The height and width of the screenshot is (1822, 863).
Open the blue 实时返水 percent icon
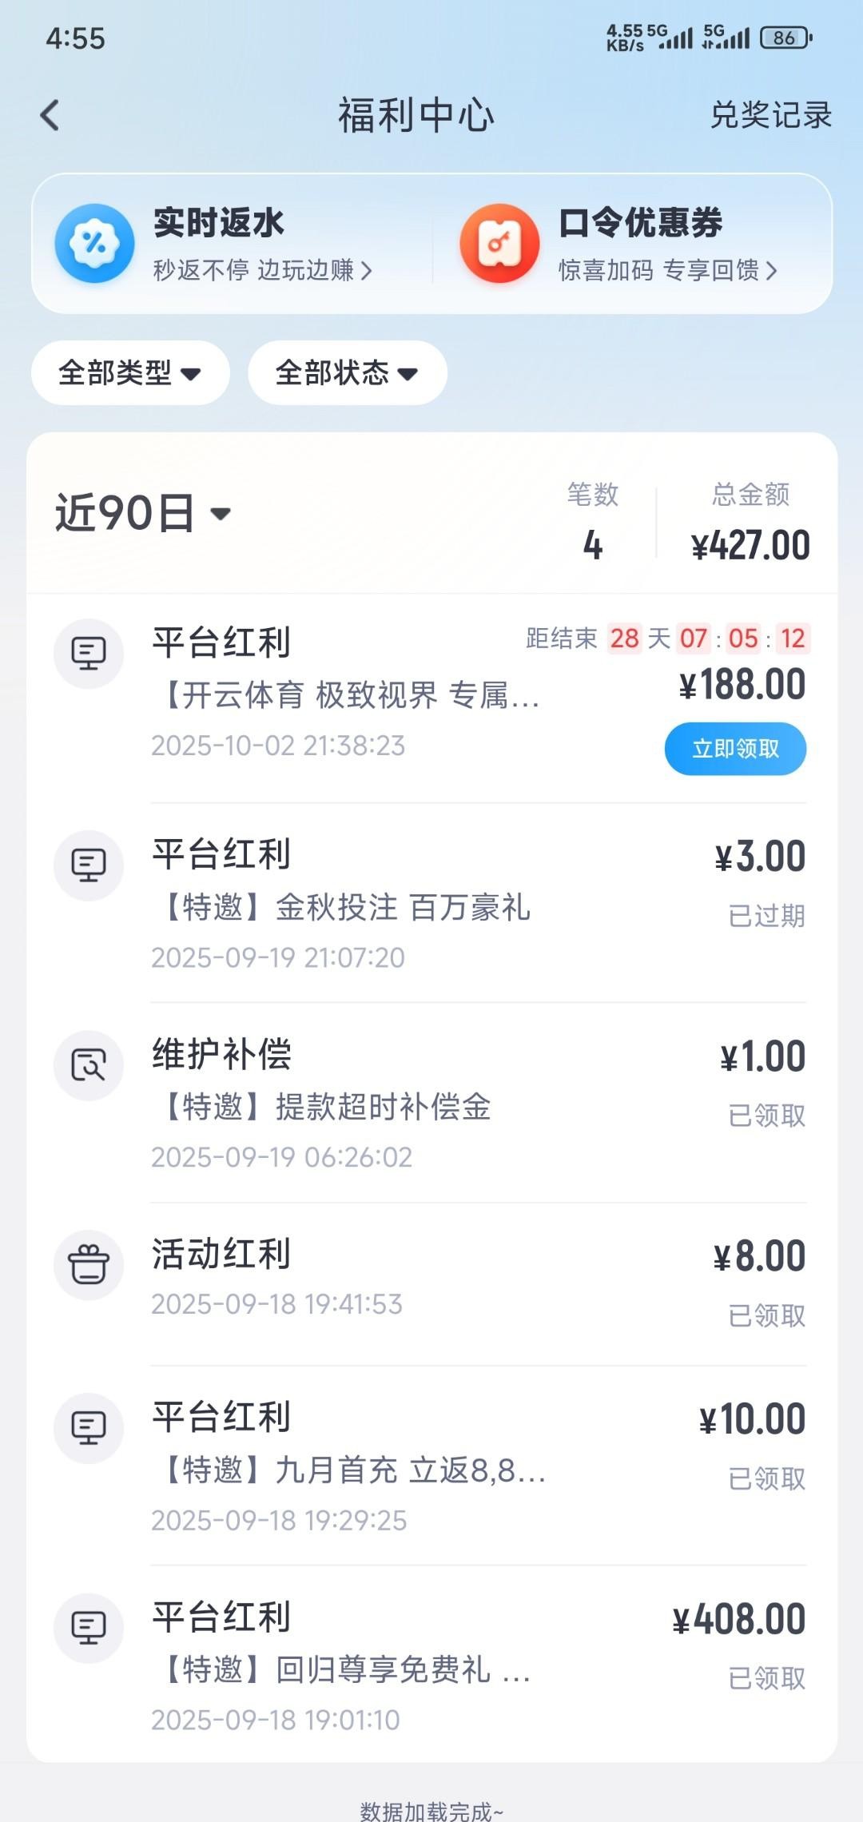tap(94, 243)
